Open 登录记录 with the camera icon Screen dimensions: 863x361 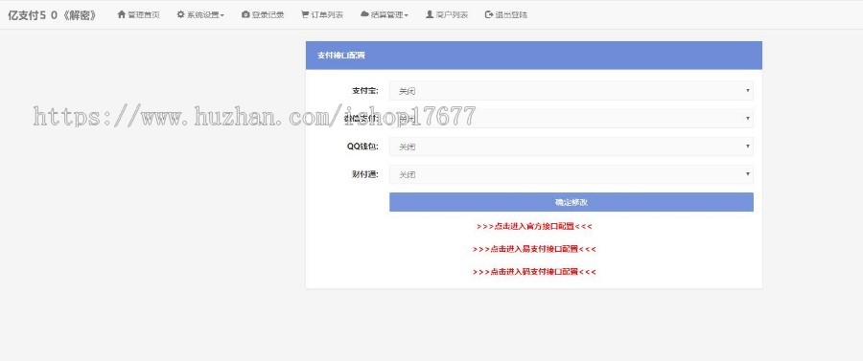click(263, 14)
